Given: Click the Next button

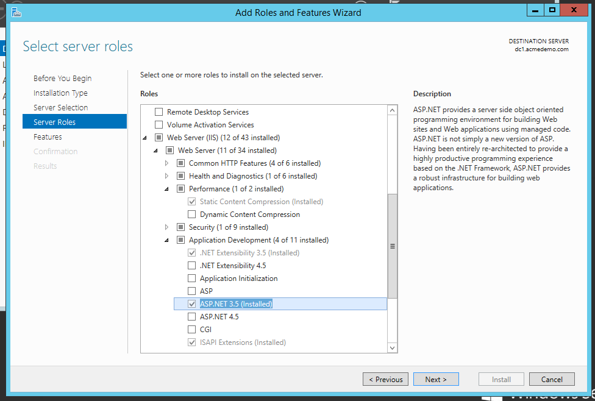Looking at the screenshot, I should [x=436, y=379].
